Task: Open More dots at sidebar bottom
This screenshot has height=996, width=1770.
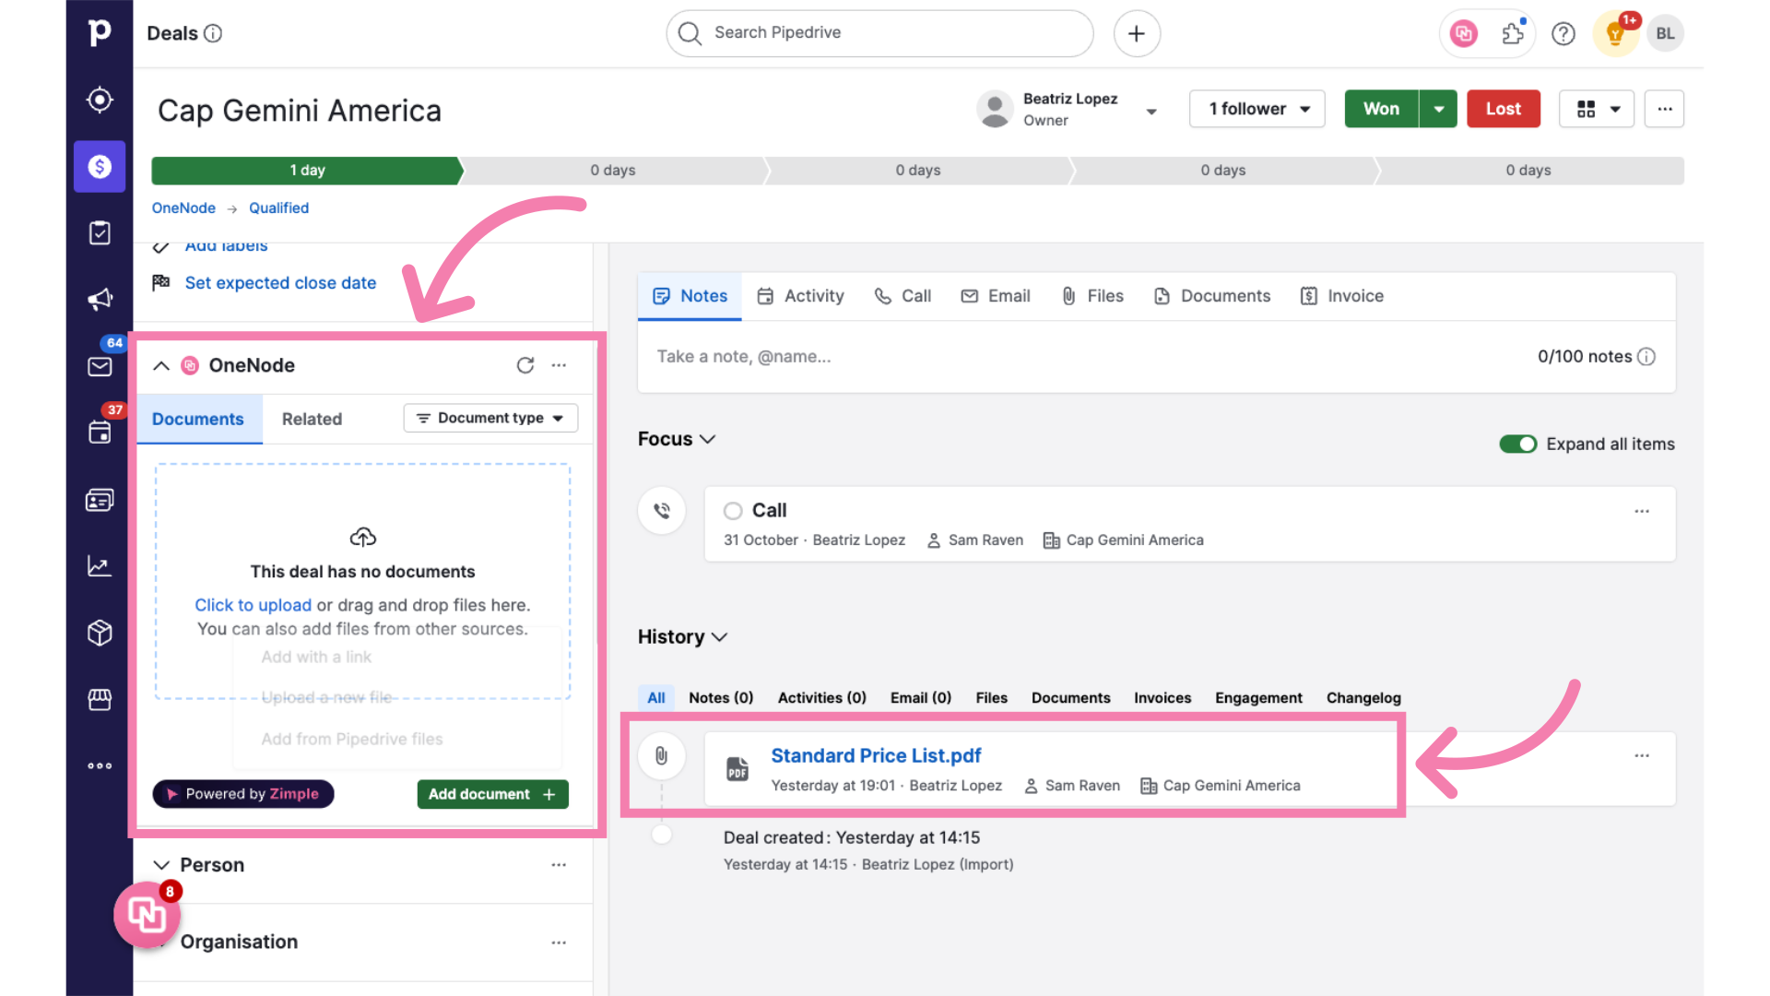Action: [x=100, y=765]
